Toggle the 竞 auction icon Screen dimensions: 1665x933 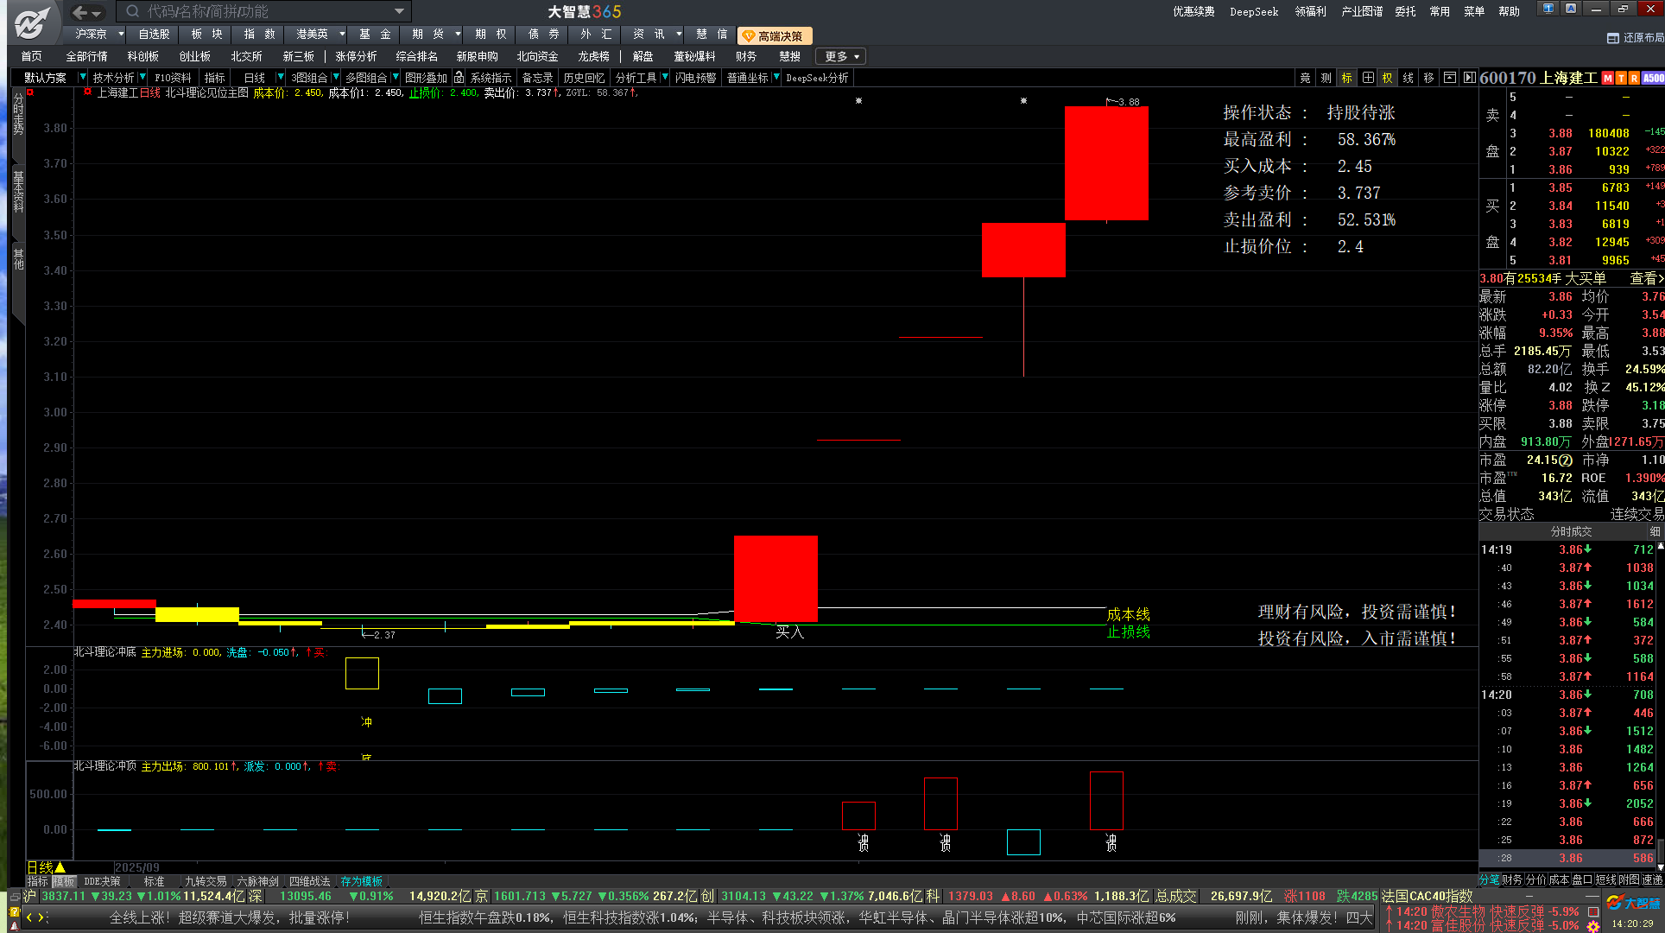(x=1305, y=78)
